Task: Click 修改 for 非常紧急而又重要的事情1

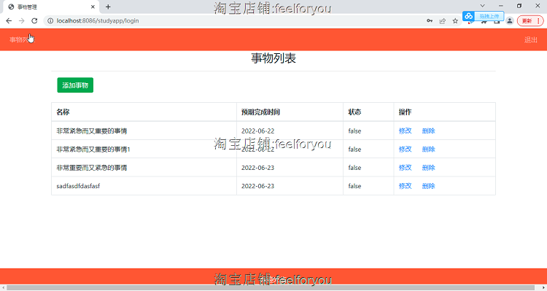Action: (x=405, y=150)
